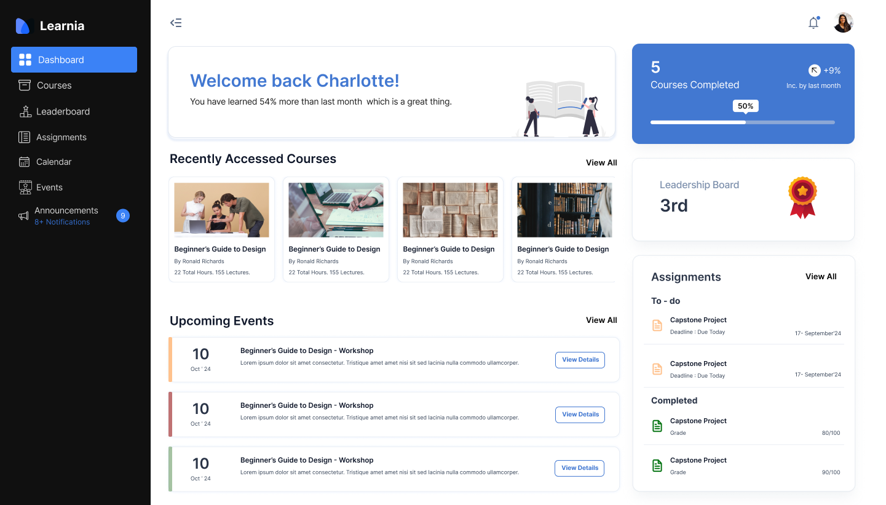Image resolution: width=886 pixels, height=505 pixels.
Task: Click the 50% courses completed progress bar
Action: tap(743, 122)
